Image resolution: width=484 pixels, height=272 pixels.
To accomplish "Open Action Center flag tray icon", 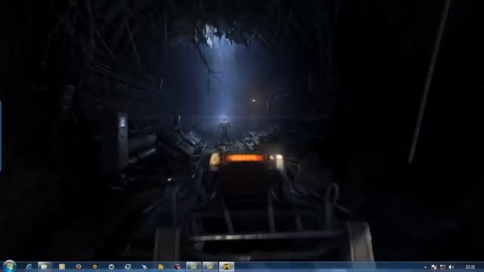I will 434,267.
